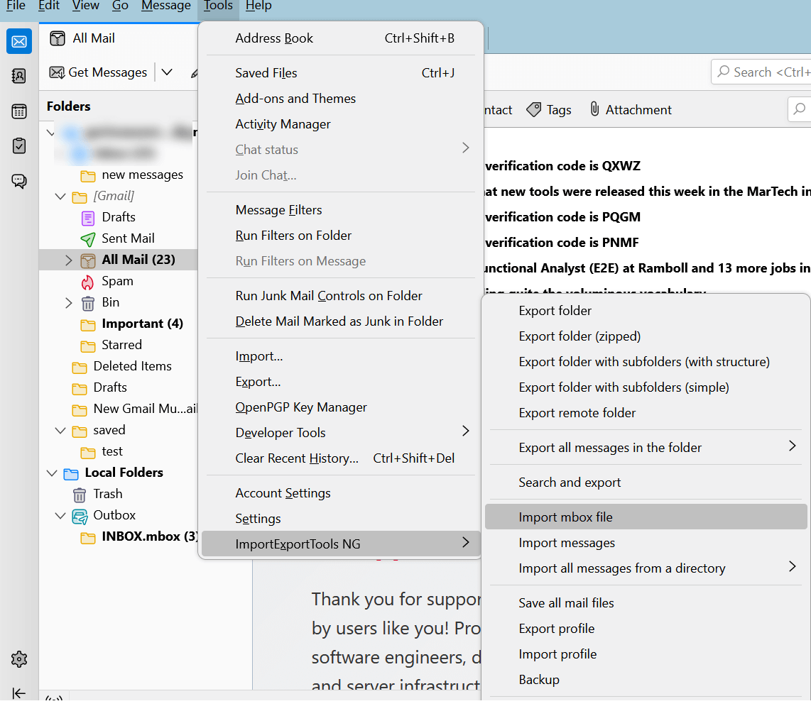811x711 pixels.
Task: Collapse the Outbox folder
Action: click(60, 516)
